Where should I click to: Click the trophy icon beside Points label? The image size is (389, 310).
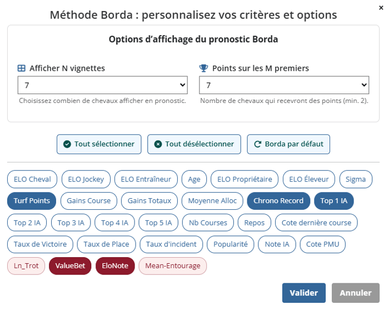203,68
